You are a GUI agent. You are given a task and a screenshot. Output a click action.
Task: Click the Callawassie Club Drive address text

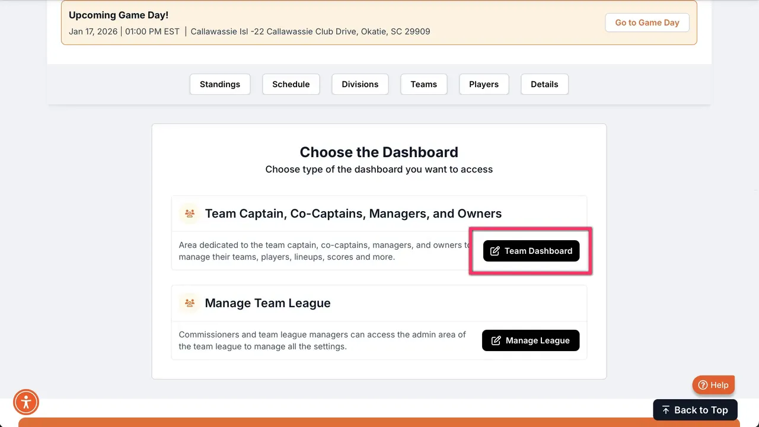coord(310,31)
